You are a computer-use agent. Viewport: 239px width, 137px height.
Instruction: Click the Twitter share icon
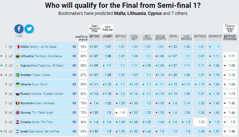(x=29, y=29)
